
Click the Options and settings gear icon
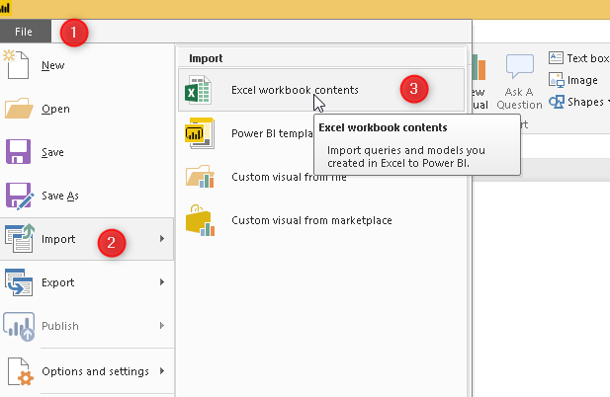pyautogui.click(x=20, y=371)
